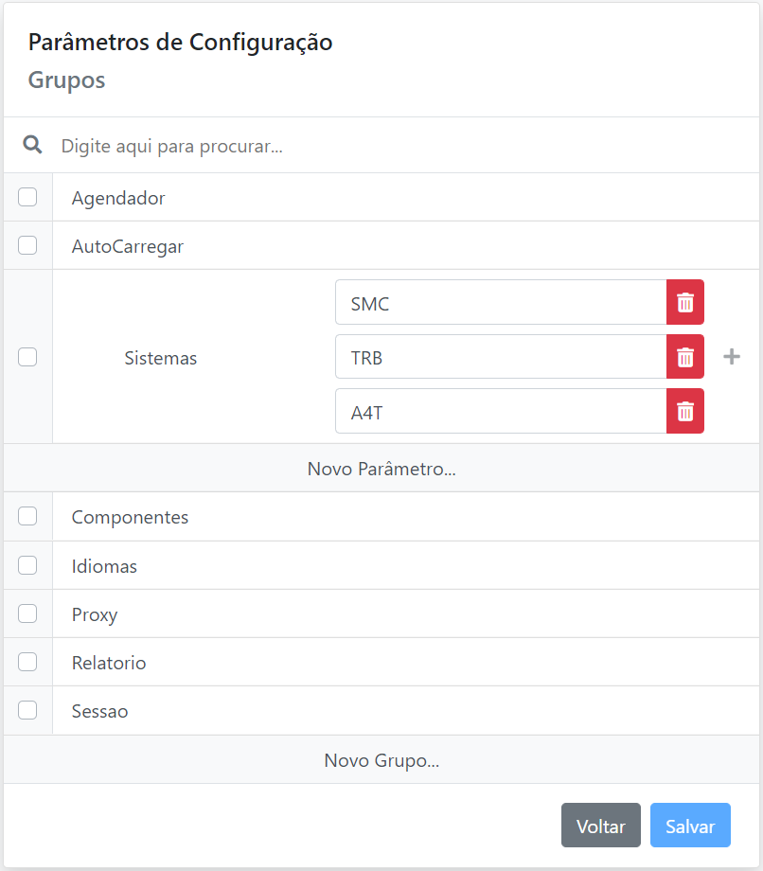Mark the Idiomas group checkbox
This screenshot has height=871, width=763.
click(x=27, y=565)
